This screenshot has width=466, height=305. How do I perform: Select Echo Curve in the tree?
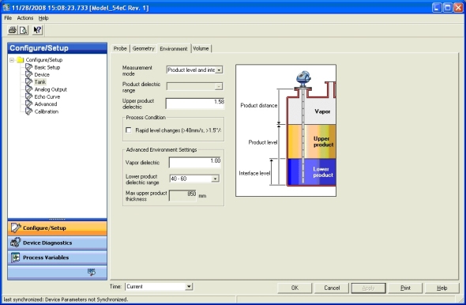tap(47, 96)
